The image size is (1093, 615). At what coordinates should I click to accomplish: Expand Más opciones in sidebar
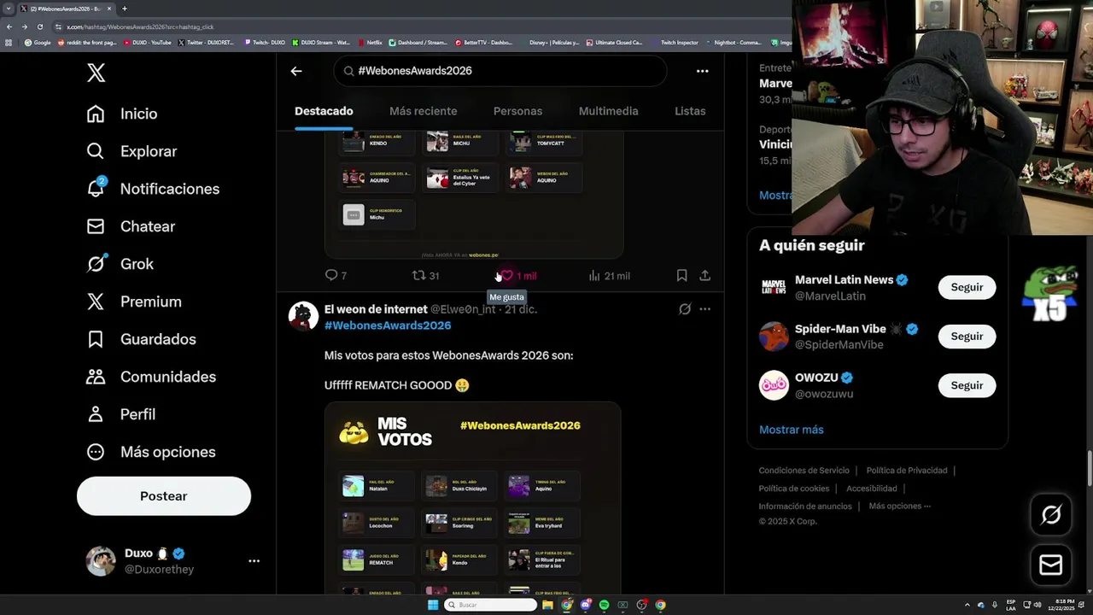pos(150,452)
